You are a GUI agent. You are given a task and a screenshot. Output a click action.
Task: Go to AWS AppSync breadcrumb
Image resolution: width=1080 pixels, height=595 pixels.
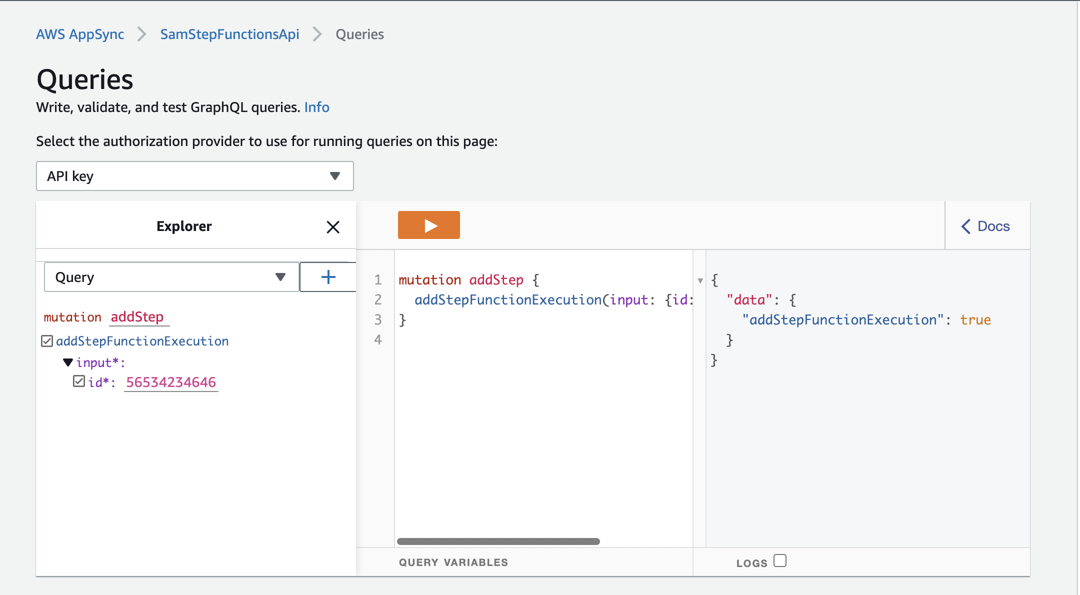coord(80,34)
